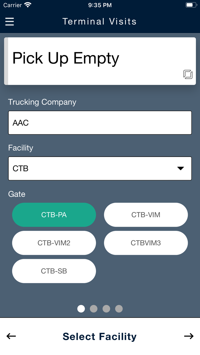Choose the CTB-SB gate
Screen dimensions: 200x355
pos(54,271)
